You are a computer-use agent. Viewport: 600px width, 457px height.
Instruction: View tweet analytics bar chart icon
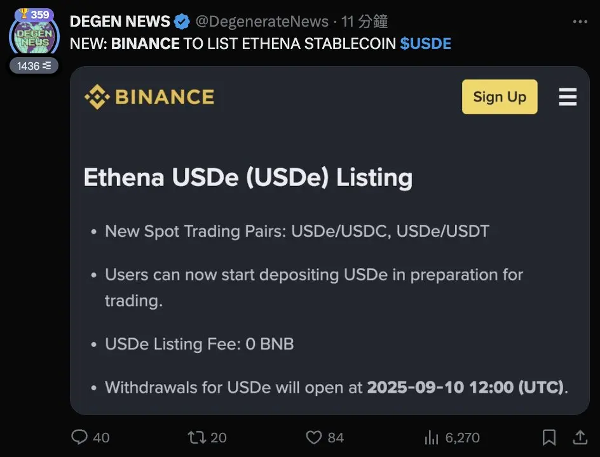pos(431,437)
